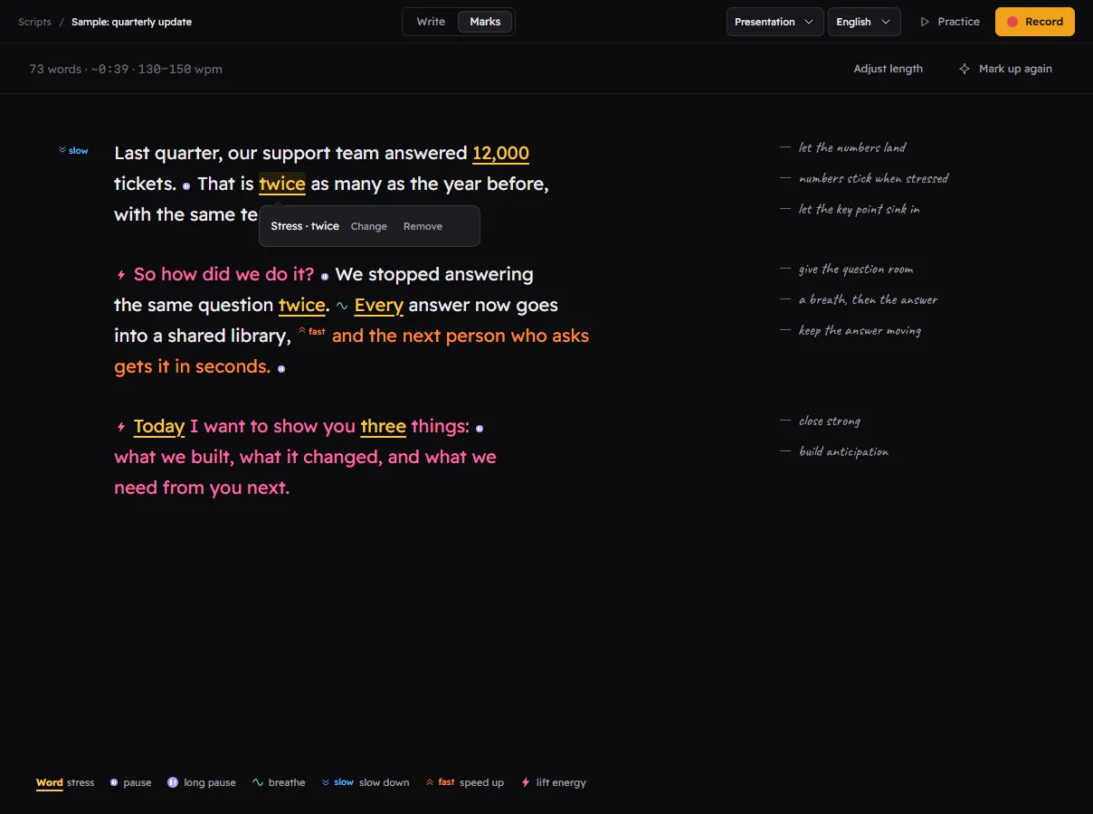The height and width of the screenshot is (814, 1093).
Task: Choose Change in the stress popup
Action: (369, 226)
